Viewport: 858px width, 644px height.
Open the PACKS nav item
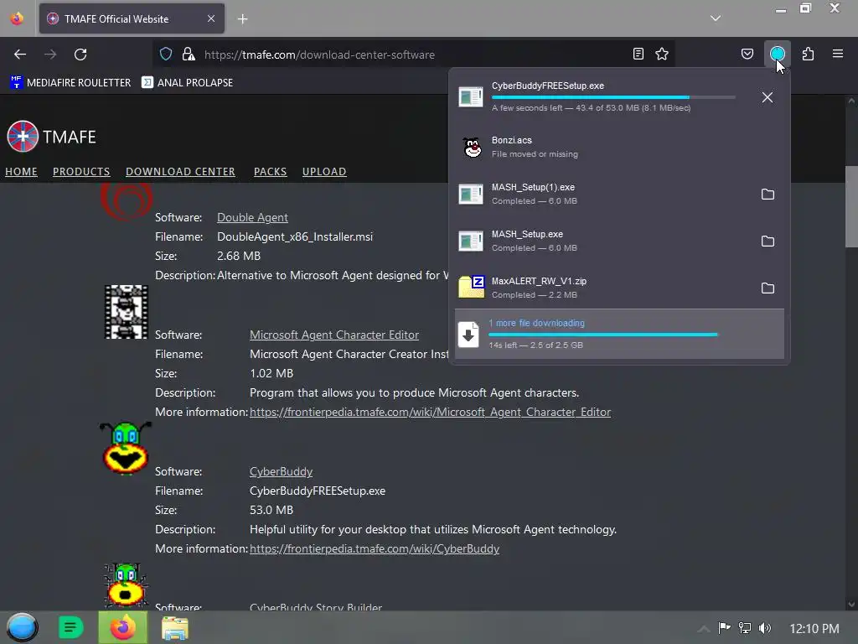pos(271,171)
